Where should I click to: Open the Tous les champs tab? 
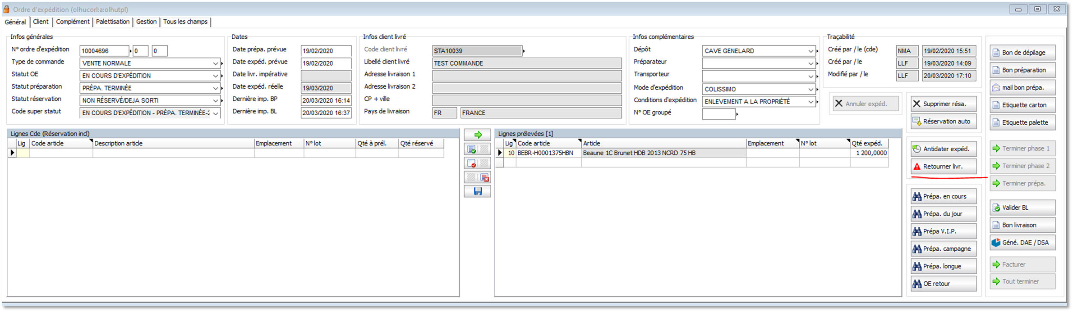click(185, 22)
